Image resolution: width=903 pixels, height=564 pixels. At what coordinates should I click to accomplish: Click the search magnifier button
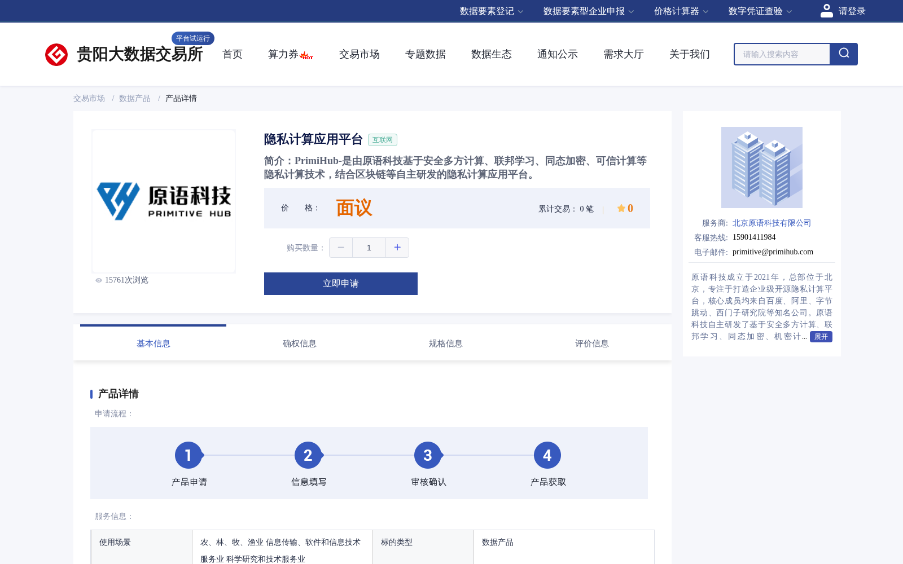tap(844, 54)
